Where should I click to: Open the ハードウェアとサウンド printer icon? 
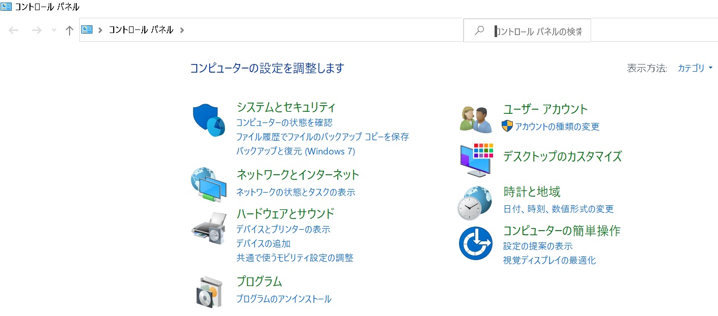coord(209,228)
